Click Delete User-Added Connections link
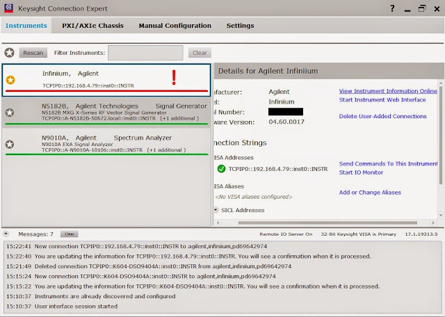Image resolution: width=445 pixels, height=317 pixels. (382, 116)
